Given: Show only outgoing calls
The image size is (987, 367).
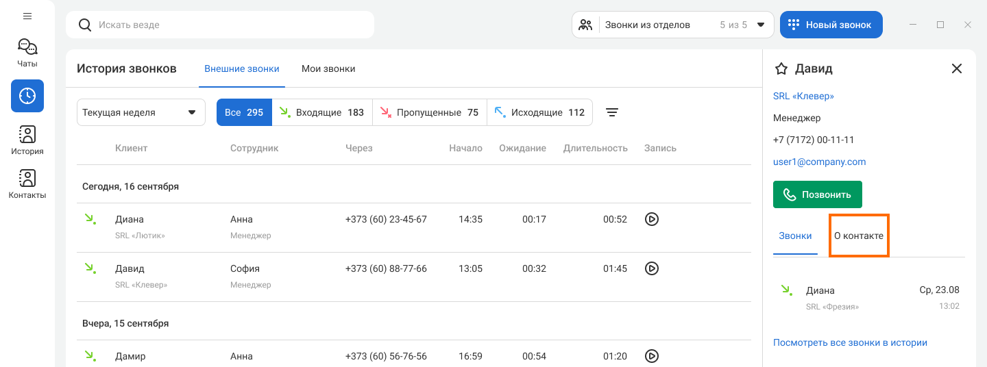Looking at the screenshot, I should (539, 112).
